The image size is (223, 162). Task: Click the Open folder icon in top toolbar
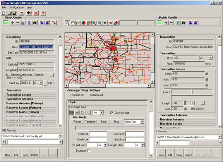[9, 13]
